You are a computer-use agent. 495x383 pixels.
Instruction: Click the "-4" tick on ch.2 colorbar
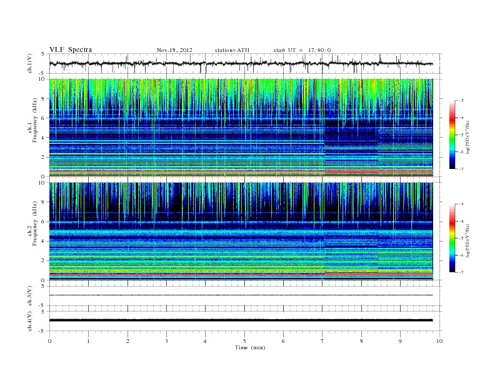(x=461, y=221)
